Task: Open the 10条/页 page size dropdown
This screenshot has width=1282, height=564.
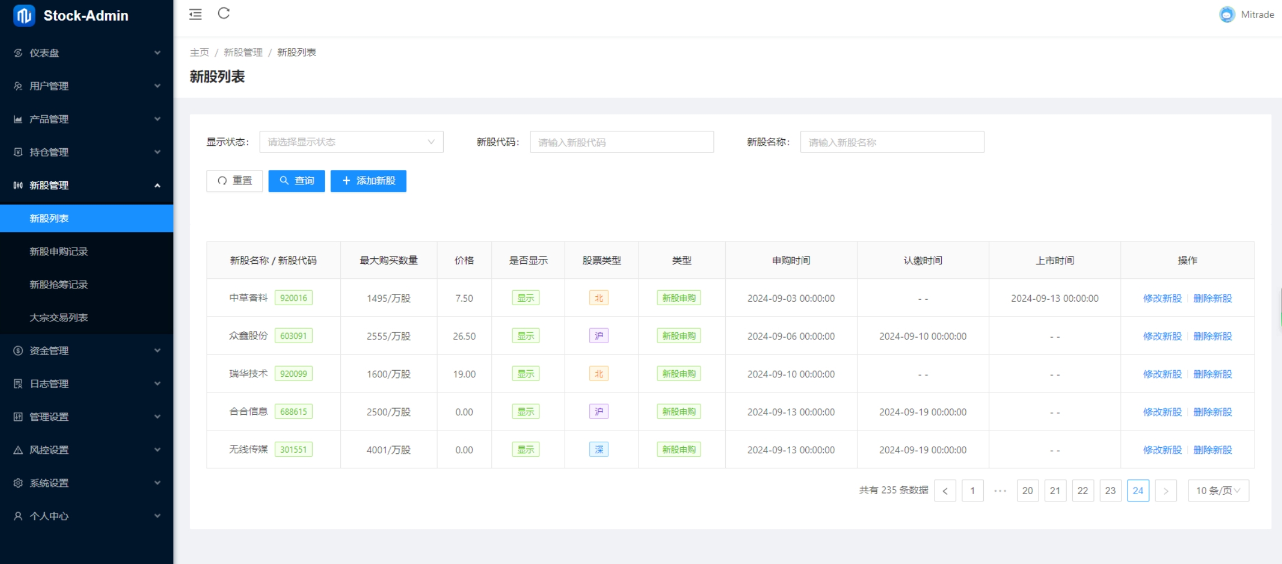Action: point(1218,490)
